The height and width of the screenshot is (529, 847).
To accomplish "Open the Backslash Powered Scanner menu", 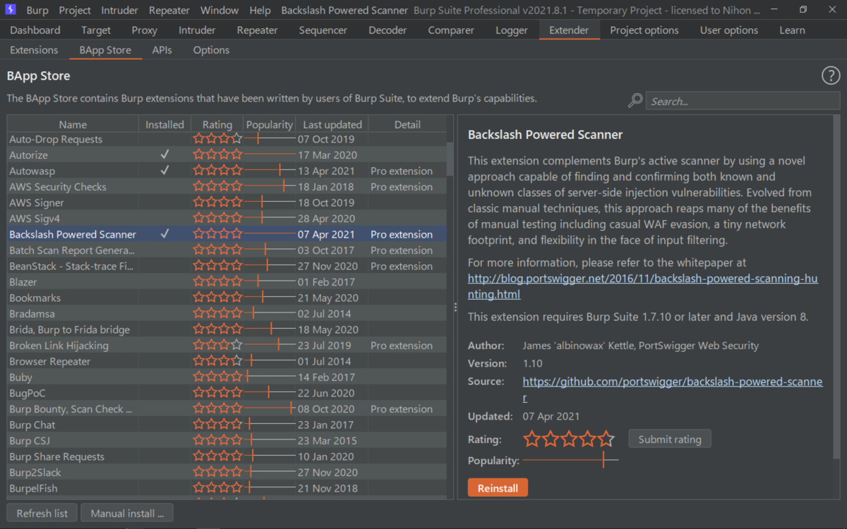I will click(344, 10).
